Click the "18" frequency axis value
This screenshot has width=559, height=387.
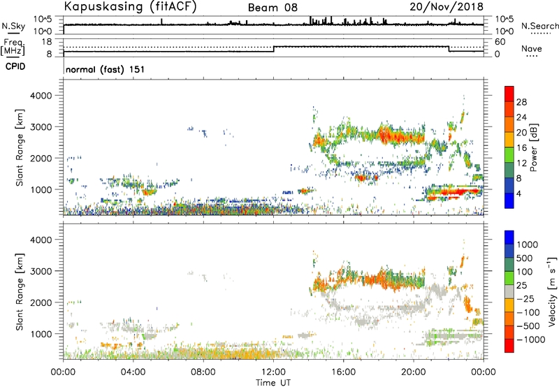coord(47,42)
